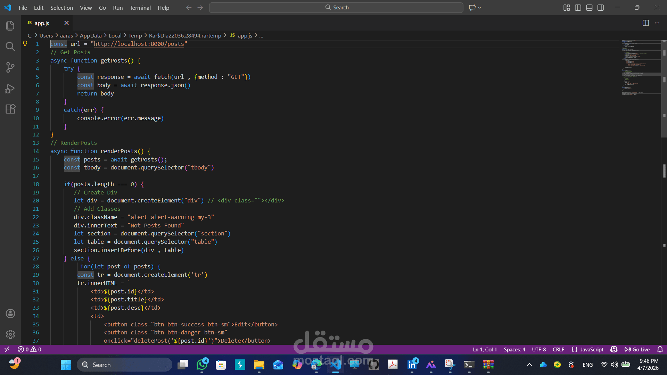
Task: Open LinkedIn from the taskbar
Action: [x=412, y=365]
